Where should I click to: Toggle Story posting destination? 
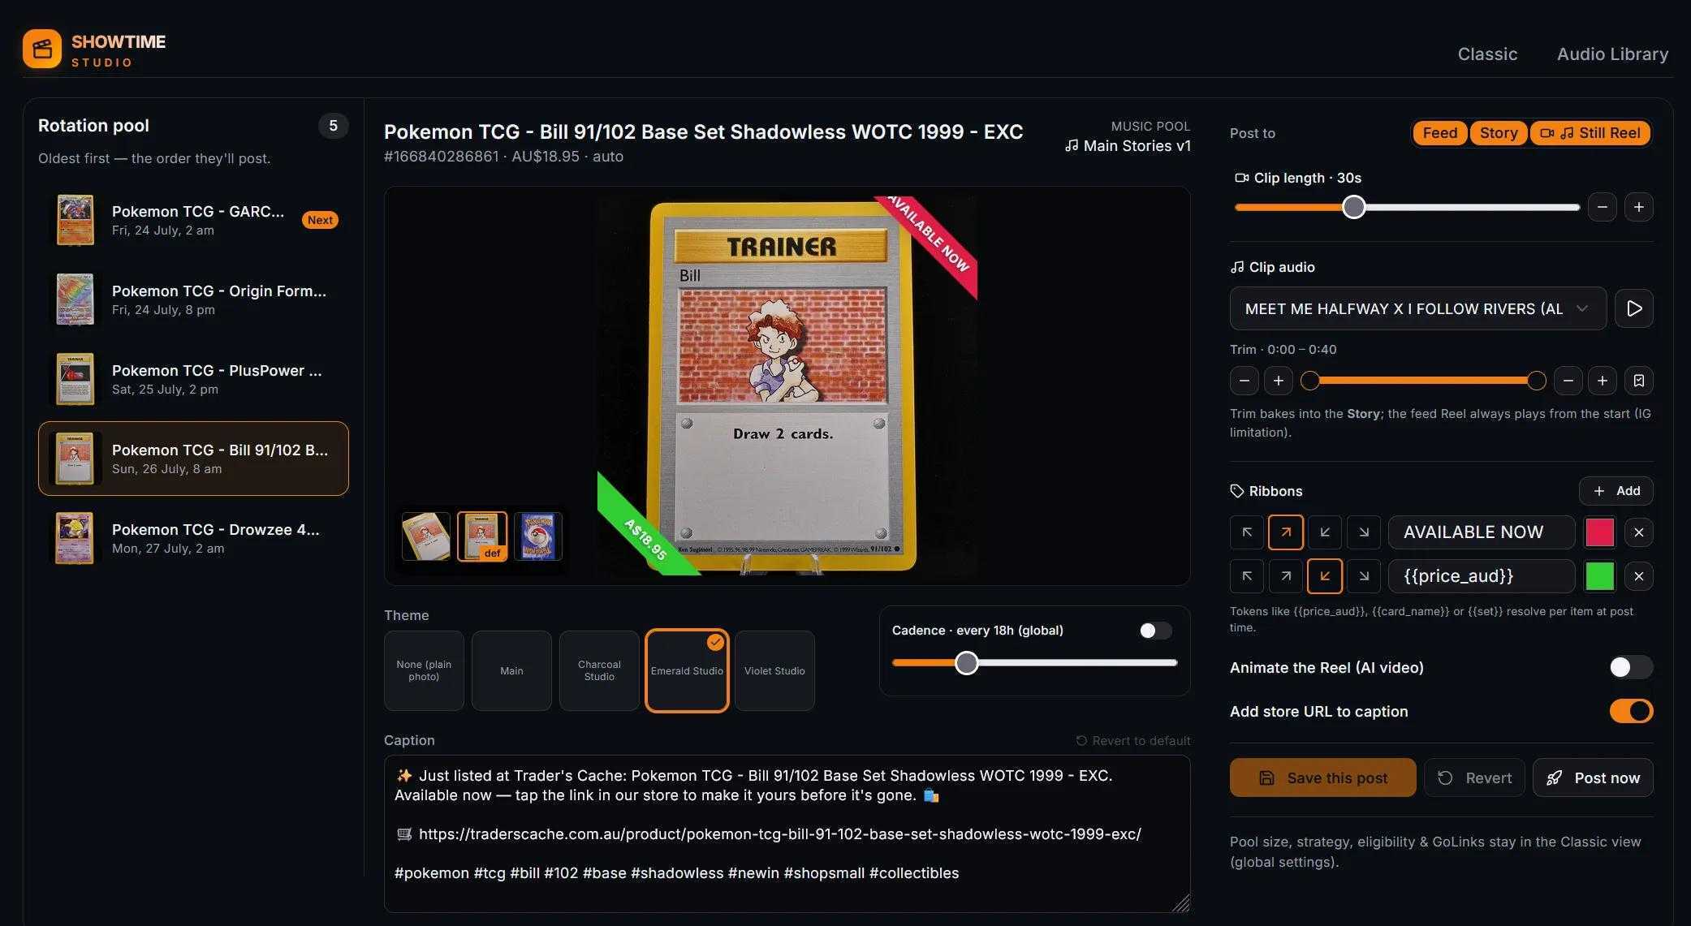pos(1499,133)
